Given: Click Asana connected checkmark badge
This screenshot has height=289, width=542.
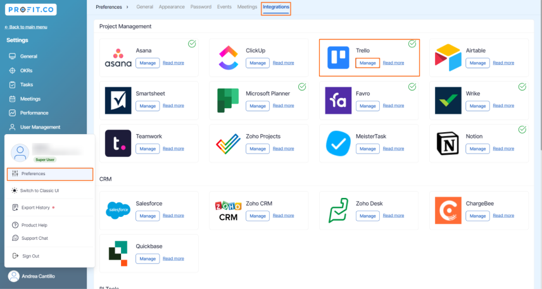Looking at the screenshot, I should (192, 44).
